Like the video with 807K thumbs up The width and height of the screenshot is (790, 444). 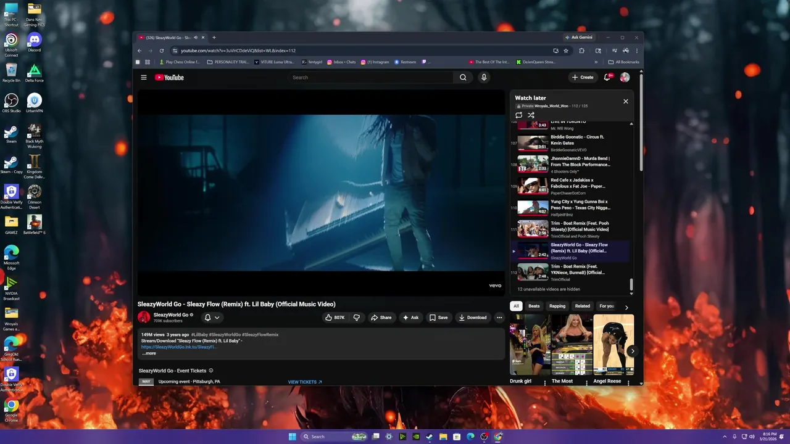click(335, 318)
